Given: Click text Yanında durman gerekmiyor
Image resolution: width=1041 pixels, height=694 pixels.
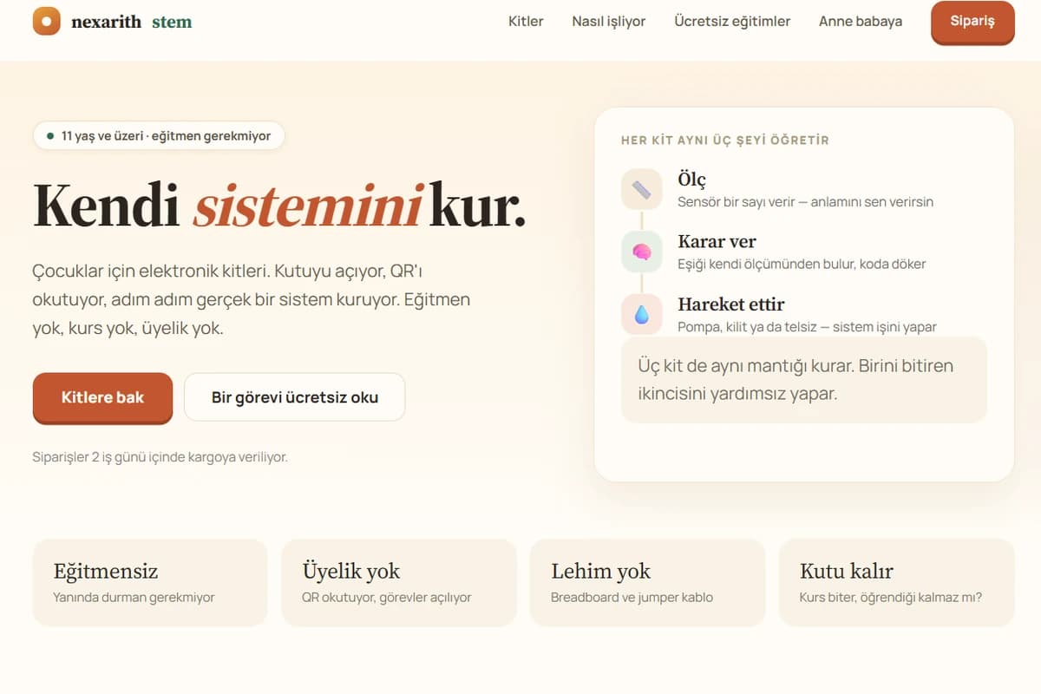Looking at the screenshot, I should tap(134, 597).
